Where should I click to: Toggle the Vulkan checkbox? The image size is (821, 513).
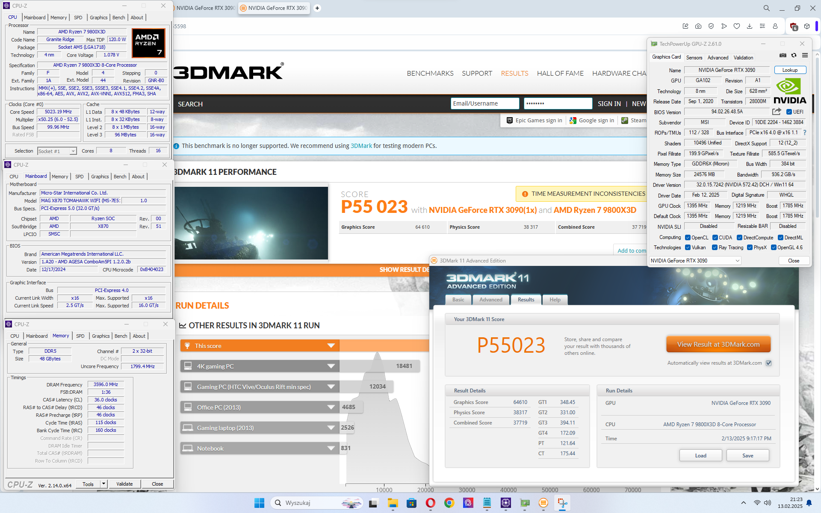click(688, 248)
